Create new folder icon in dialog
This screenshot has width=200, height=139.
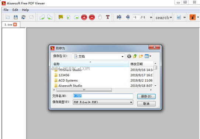point(141,56)
